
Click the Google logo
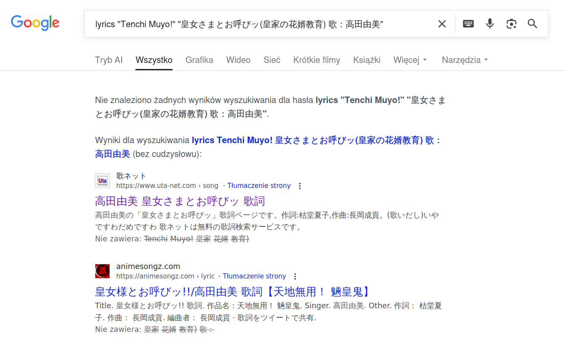35,23
